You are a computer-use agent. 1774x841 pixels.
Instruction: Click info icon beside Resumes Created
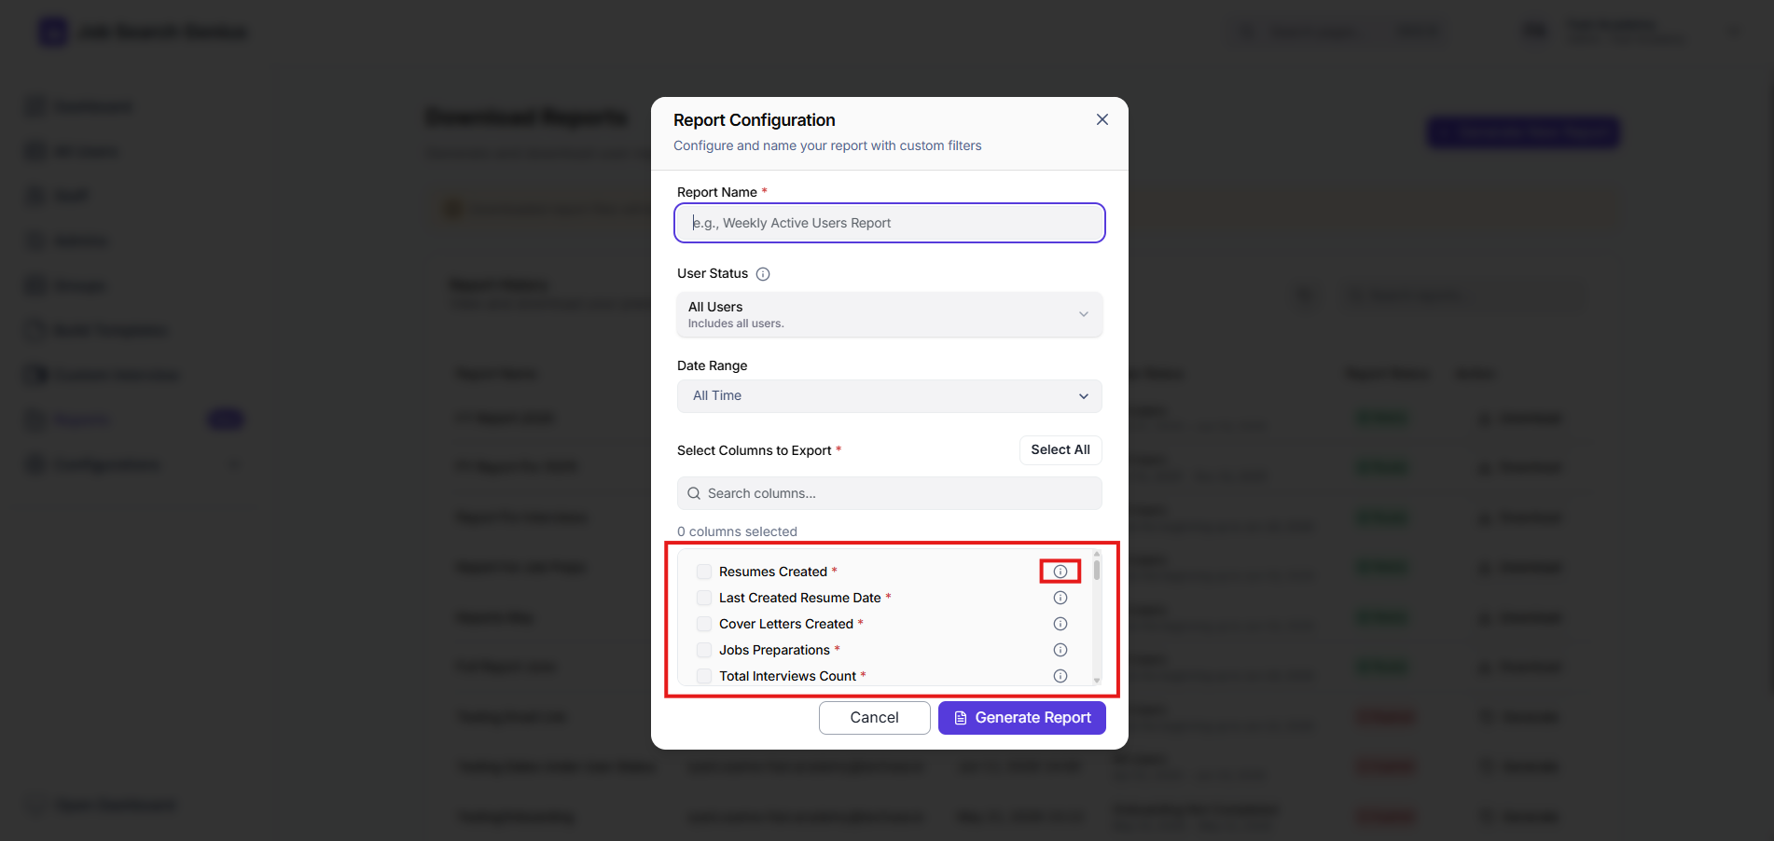coord(1060,572)
